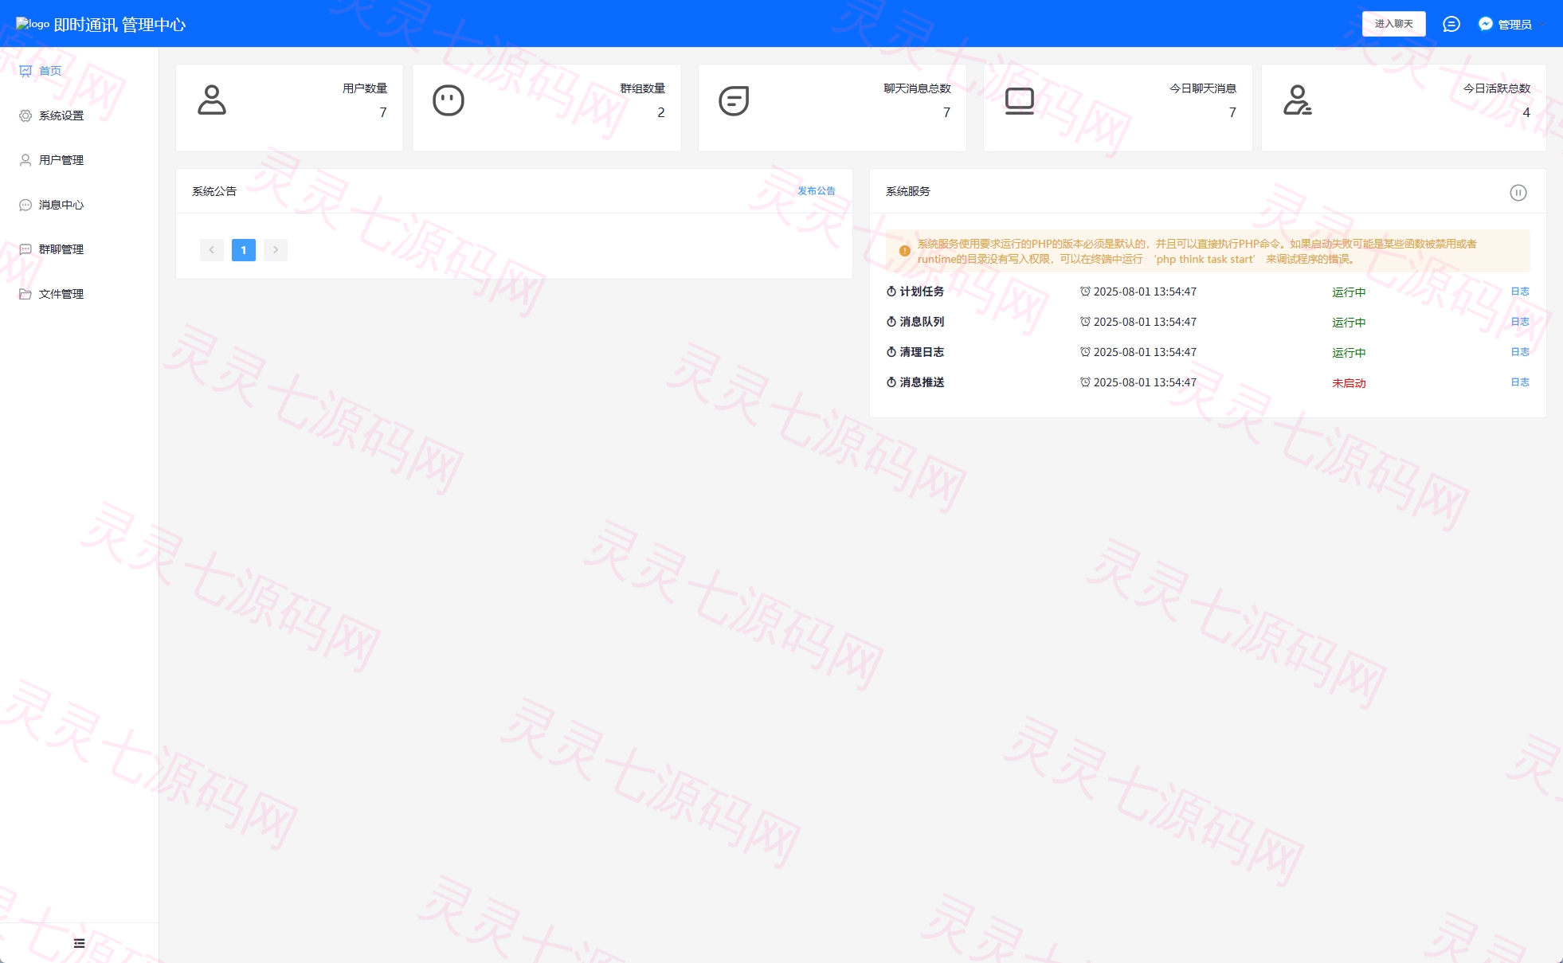Click the chat bubble icon beside 消息中心
The height and width of the screenshot is (963, 1563).
point(25,205)
